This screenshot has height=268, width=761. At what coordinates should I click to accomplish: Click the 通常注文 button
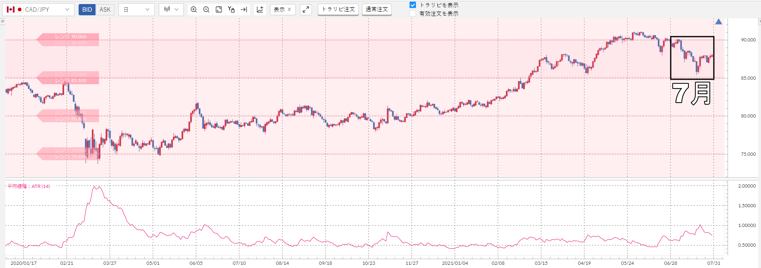point(377,9)
